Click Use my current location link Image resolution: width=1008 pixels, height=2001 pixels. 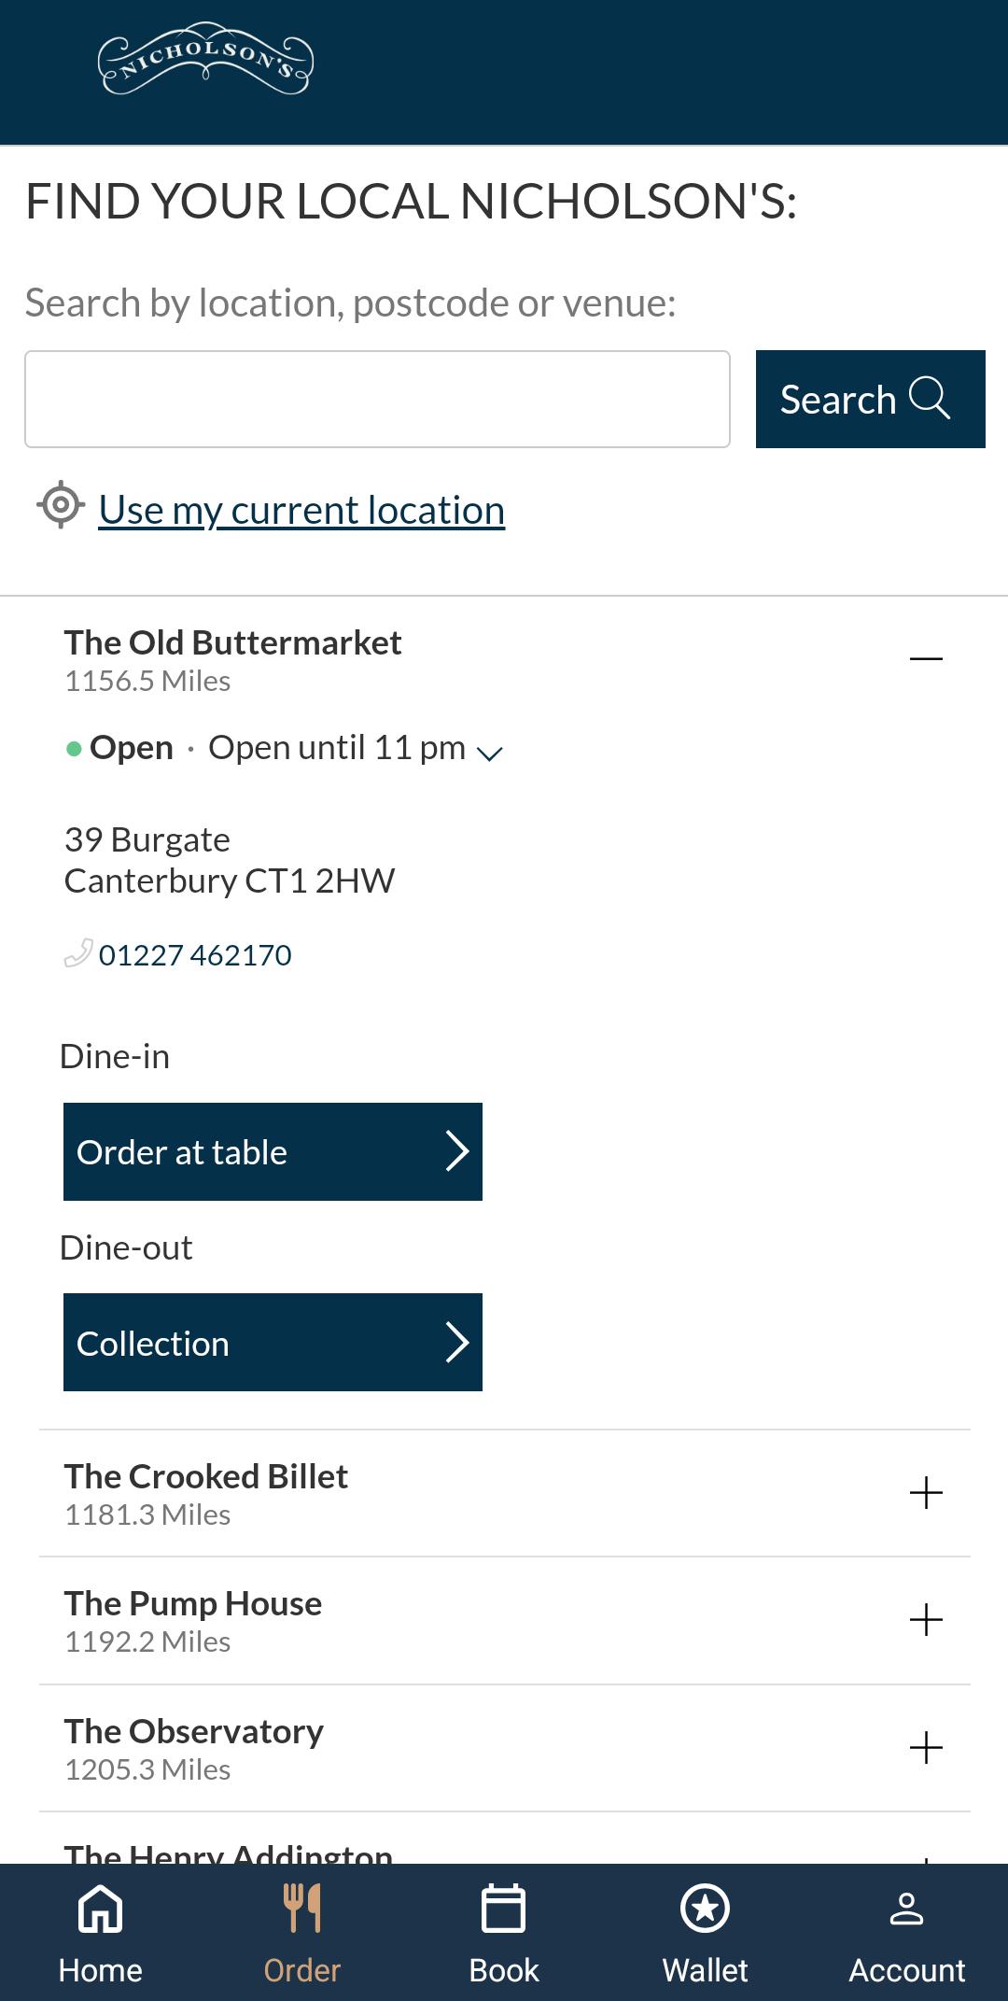301,510
